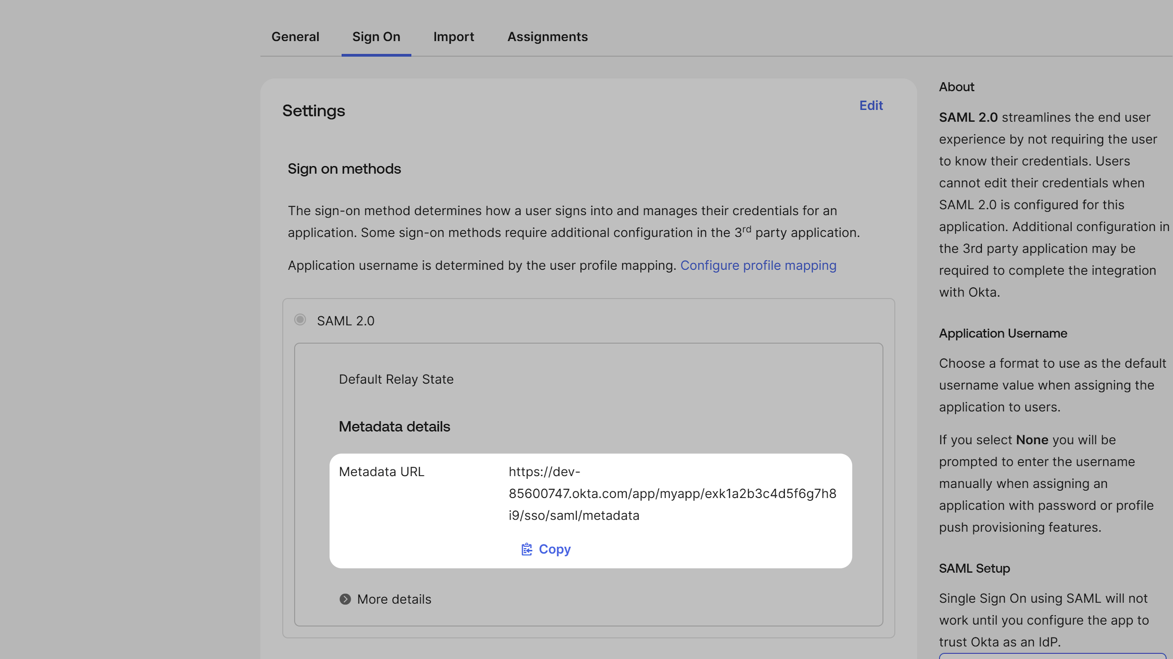
Task: Click the Metadata details heading
Action: click(x=394, y=427)
